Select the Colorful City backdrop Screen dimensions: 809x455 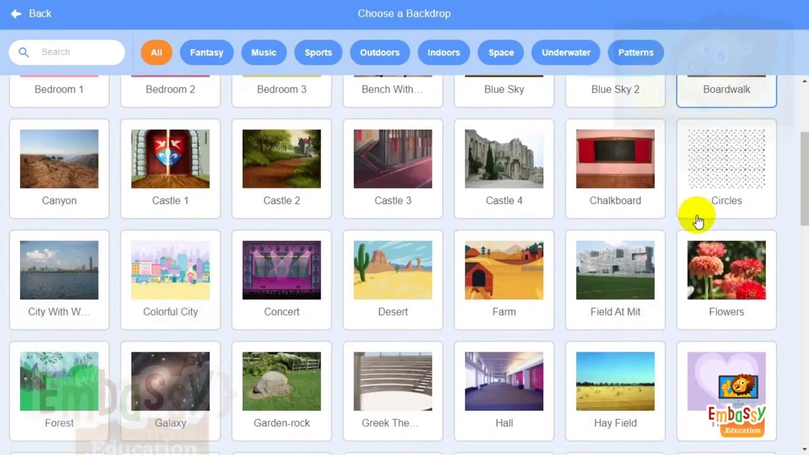(171, 270)
